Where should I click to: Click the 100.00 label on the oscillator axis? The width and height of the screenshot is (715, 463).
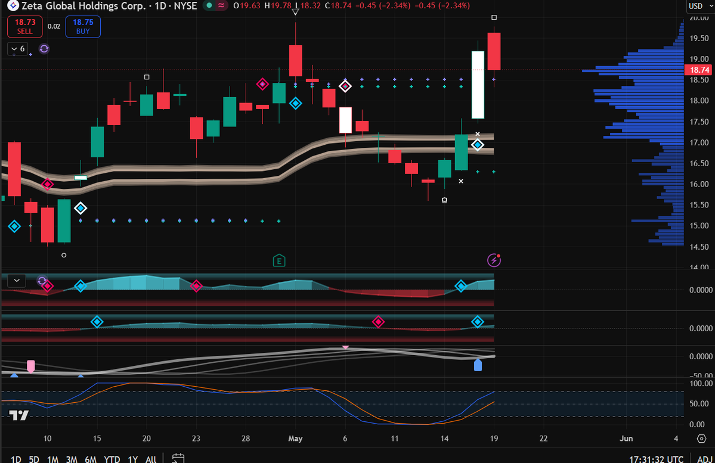pos(701,383)
